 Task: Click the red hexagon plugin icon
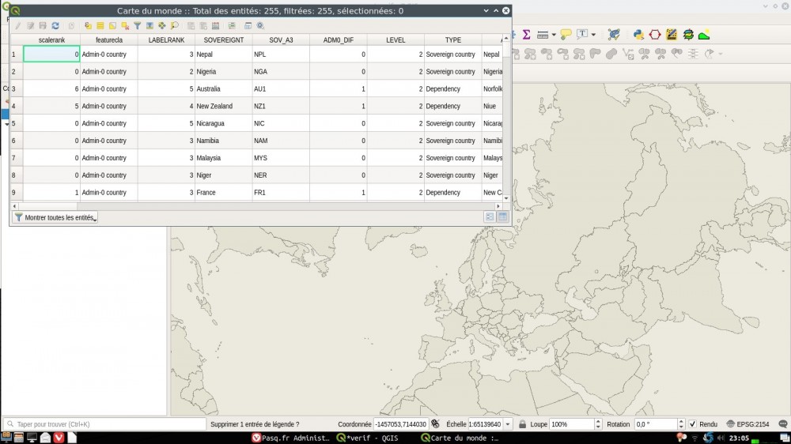(655, 35)
